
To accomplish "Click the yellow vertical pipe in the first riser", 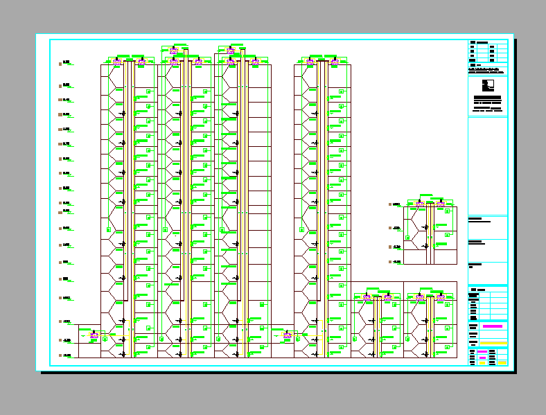I will click(x=129, y=208).
